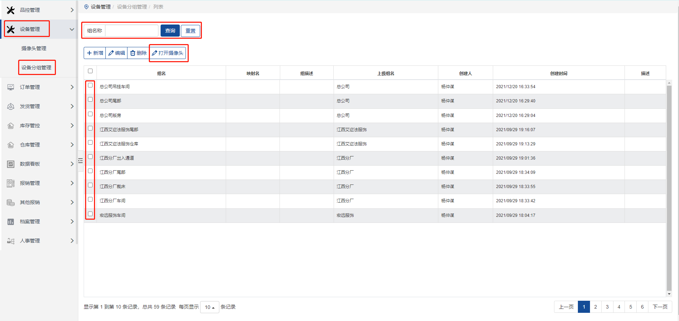Image resolution: width=679 pixels, height=321 pixels.
Task: Click the 数据看板 chart icon
Action: pos(11,164)
